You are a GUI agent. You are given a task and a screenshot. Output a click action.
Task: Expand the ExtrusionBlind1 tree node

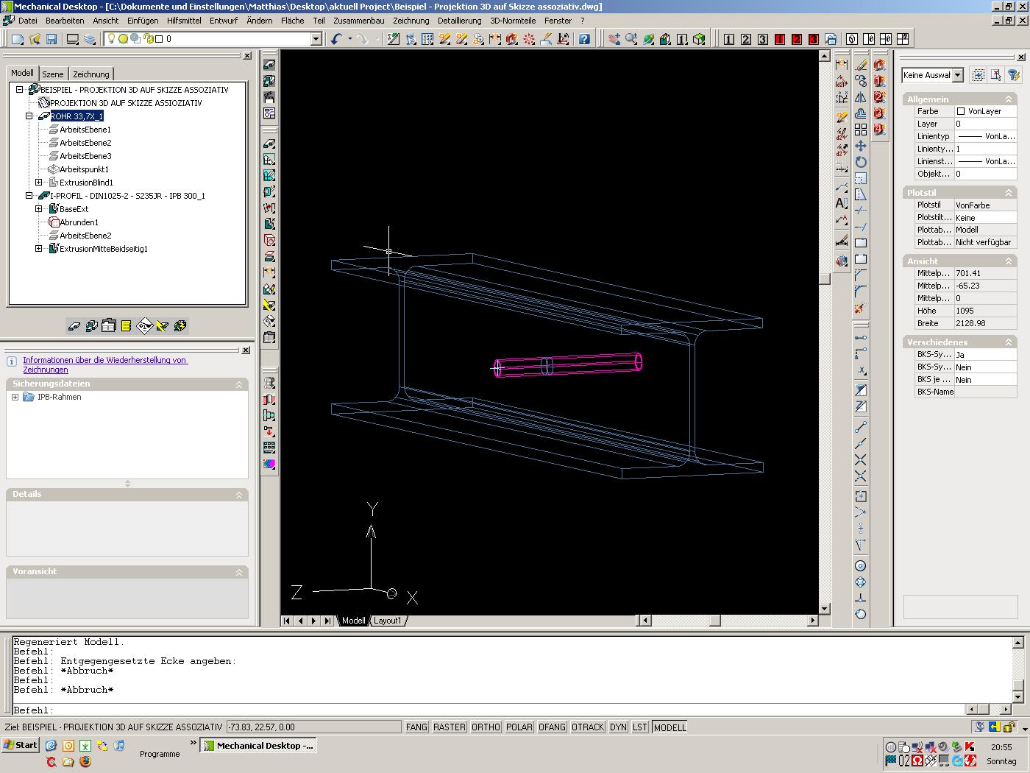click(x=39, y=182)
